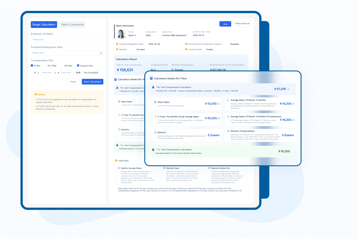
Task: Click the Employee ID/Name input field
Action: 67,40
